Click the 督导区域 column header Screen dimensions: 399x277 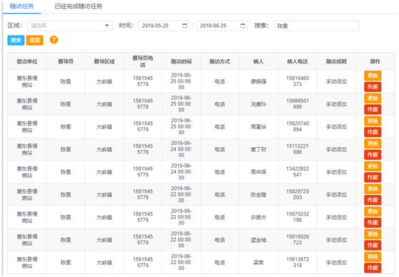point(104,61)
